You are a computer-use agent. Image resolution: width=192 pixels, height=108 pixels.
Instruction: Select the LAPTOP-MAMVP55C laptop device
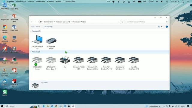pyautogui.click(x=37, y=42)
